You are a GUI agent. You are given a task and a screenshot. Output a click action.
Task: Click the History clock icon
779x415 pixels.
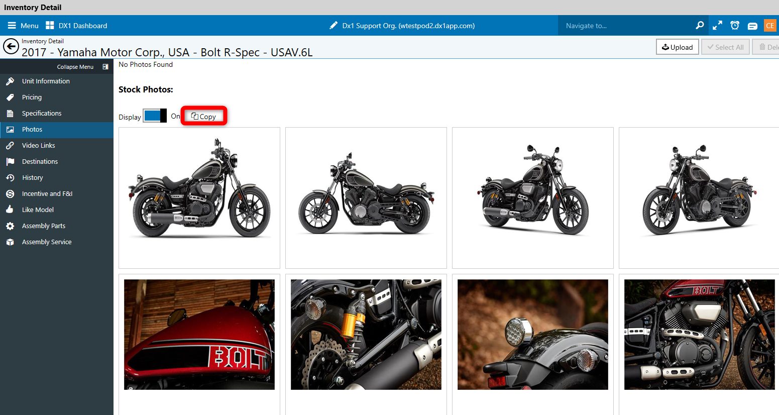pyautogui.click(x=10, y=177)
